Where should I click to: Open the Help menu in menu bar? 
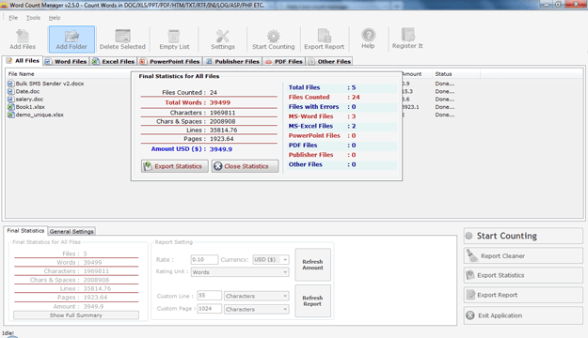[x=55, y=18]
